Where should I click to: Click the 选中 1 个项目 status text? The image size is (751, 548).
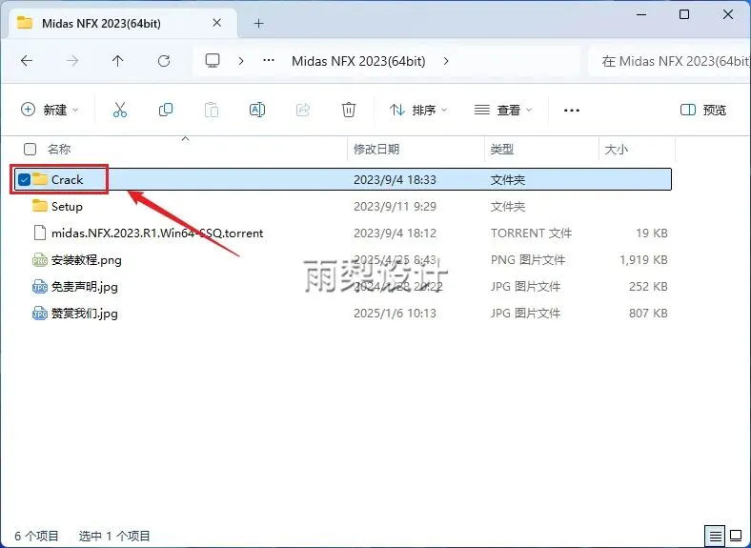[x=114, y=536]
